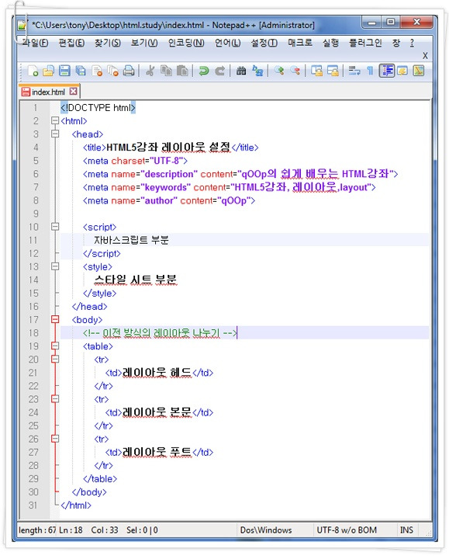Image resolution: width=449 pixels, height=556 pixels.
Task: Click the Cut scissors icon
Action: [x=150, y=71]
